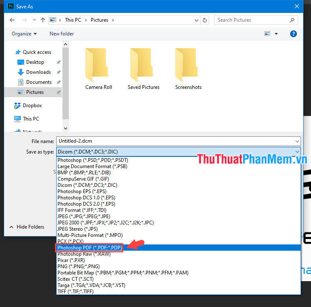Choose Large Document Format (*.PSB)
Viewport: 311px width, 307px height.
point(178,166)
